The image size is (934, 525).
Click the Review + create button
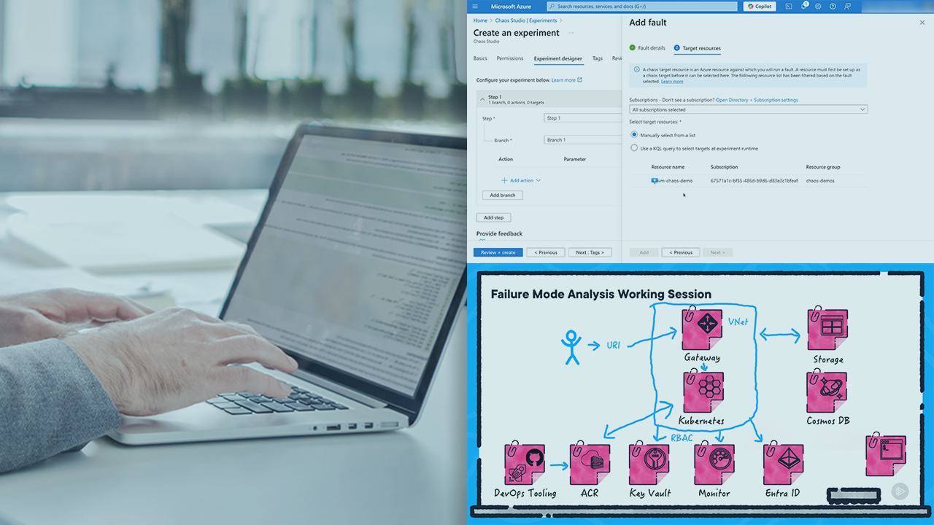498,252
